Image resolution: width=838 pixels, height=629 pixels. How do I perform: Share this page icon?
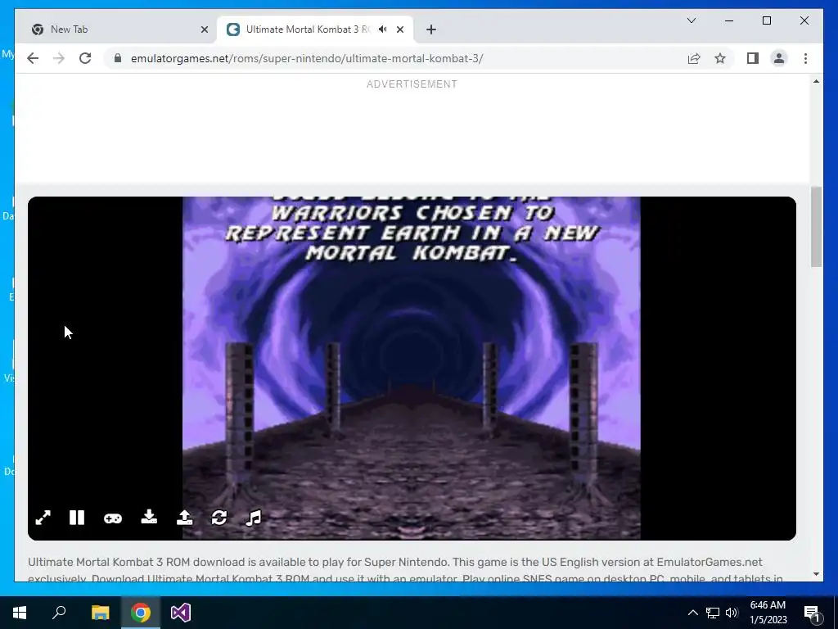coord(694,58)
